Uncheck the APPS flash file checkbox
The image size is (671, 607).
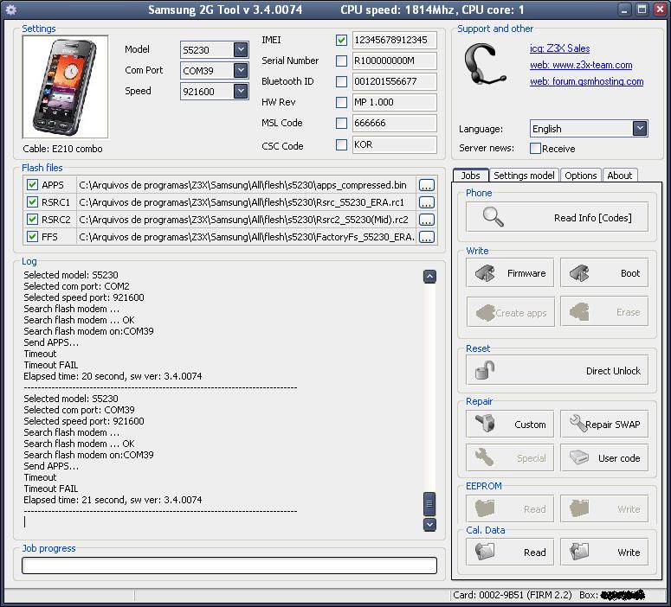(x=32, y=185)
